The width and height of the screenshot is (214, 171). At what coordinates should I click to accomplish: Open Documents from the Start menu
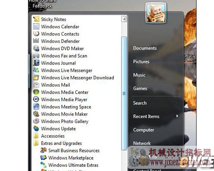click(x=145, y=48)
